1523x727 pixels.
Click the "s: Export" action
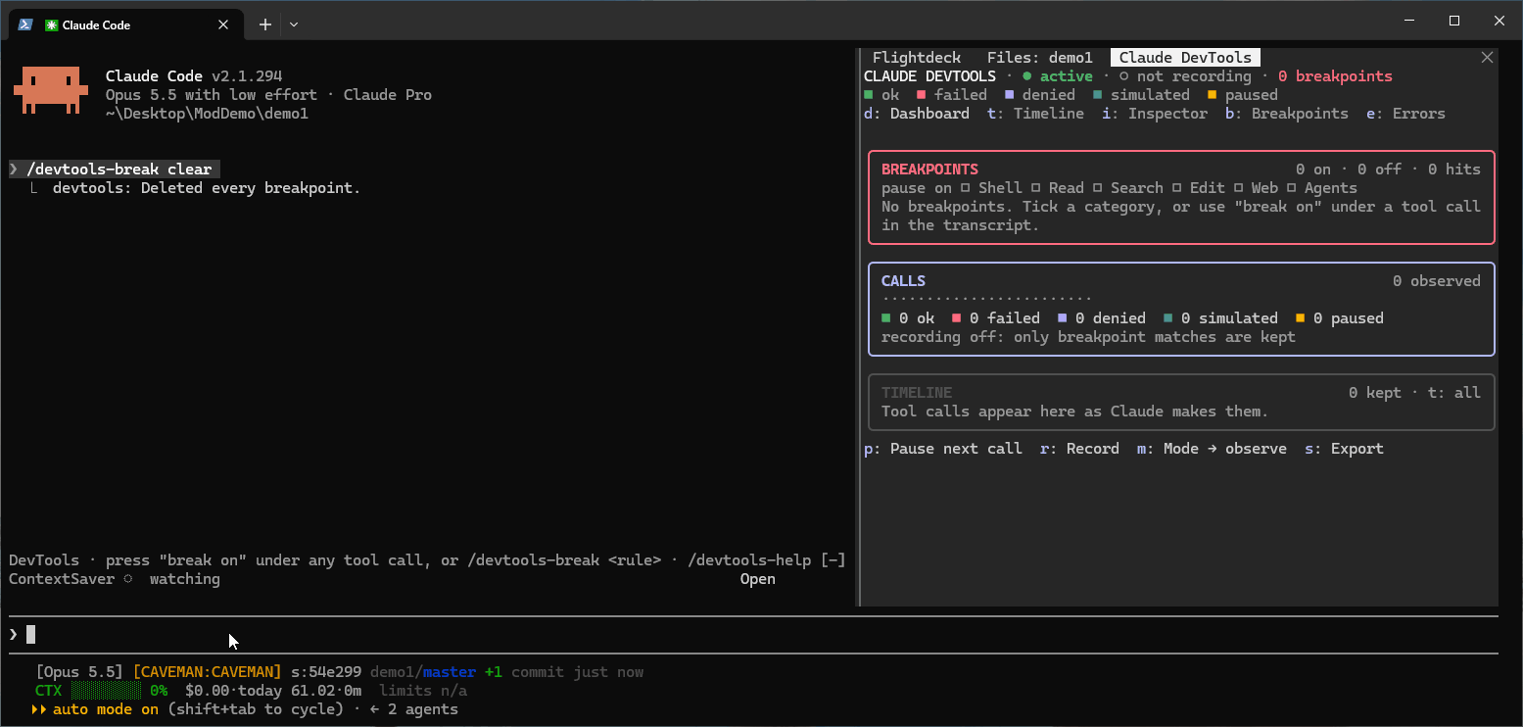(1344, 449)
